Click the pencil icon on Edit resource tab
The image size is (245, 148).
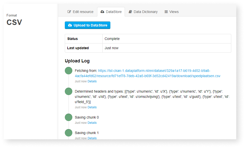[69, 12]
